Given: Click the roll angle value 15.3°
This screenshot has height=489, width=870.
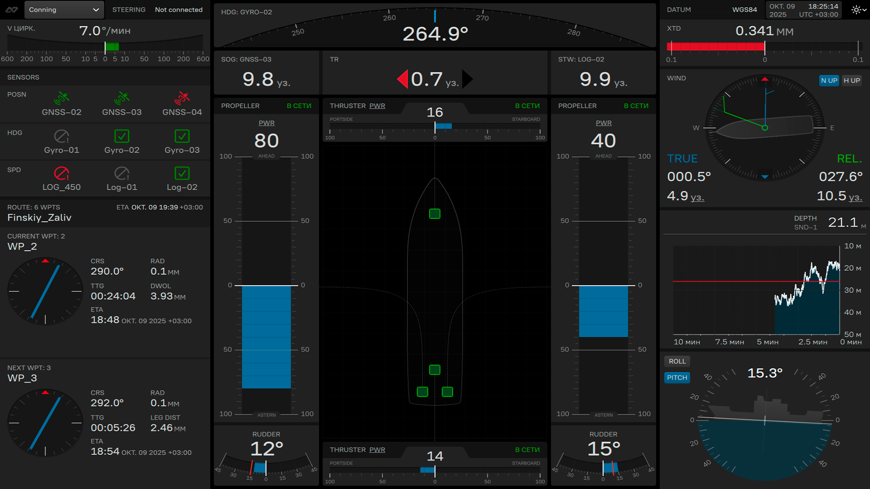Looking at the screenshot, I should click(x=765, y=373).
